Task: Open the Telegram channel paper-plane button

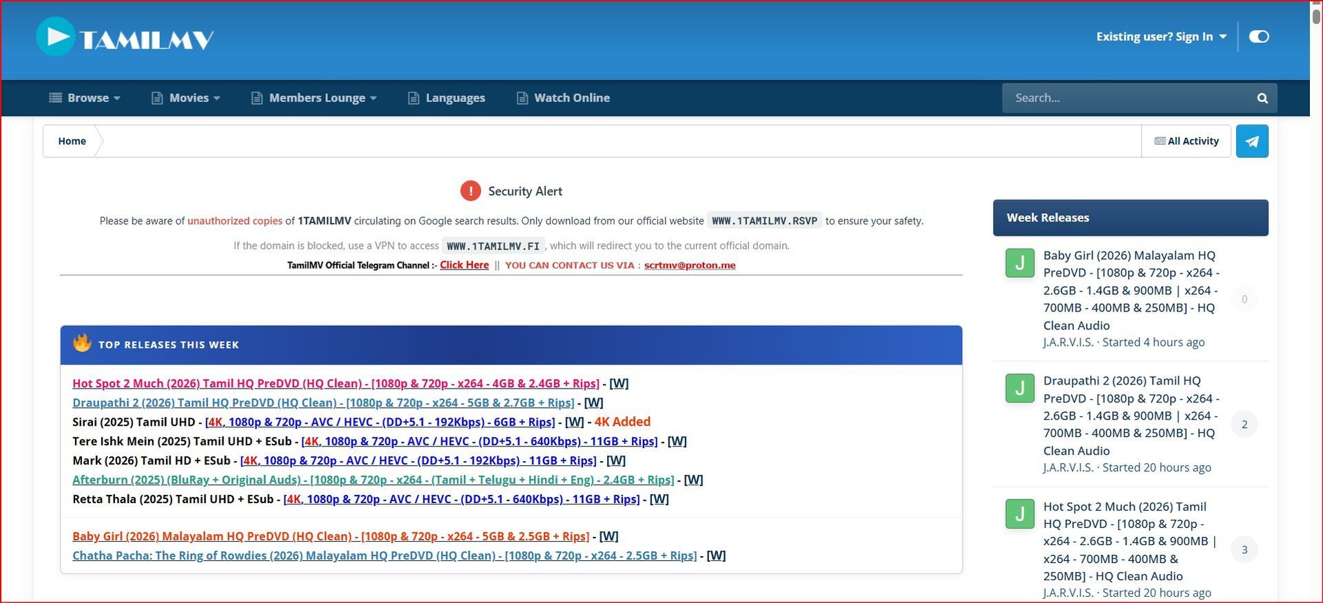Action: [x=1252, y=141]
